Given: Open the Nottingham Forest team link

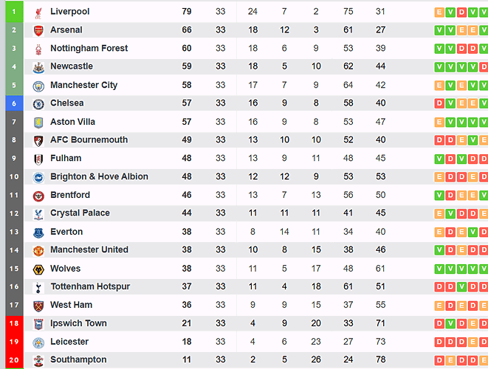Looking at the screenshot, I should point(89,48).
